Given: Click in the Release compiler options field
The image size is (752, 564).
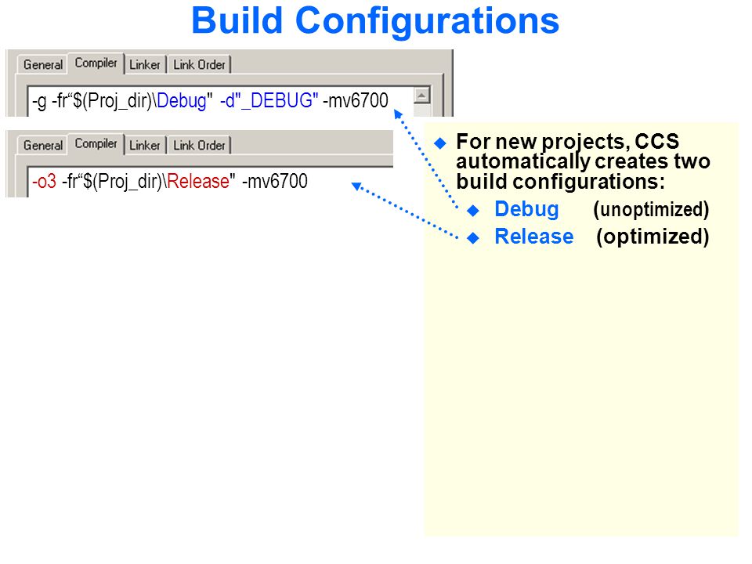Looking at the screenshot, I should [211, 182].
